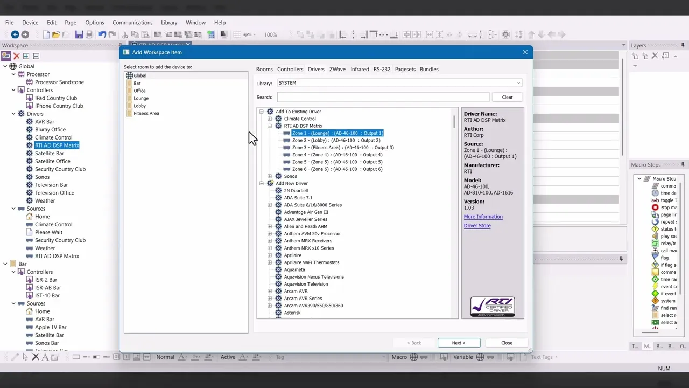The image size is (689, 388).
Task: Open the Driver Store link
Action: [477, 226]
